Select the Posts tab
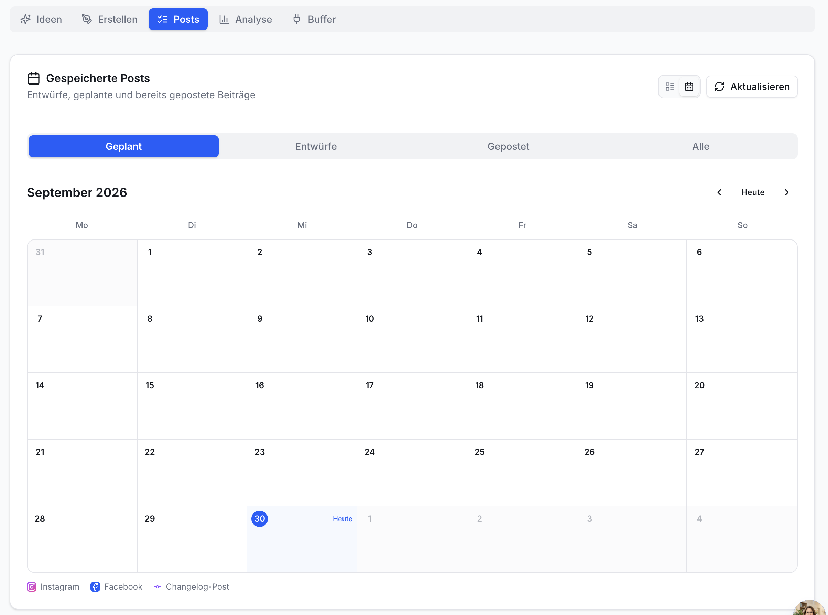Viewport: 828px width, 615px height. (x=178, y=19)
